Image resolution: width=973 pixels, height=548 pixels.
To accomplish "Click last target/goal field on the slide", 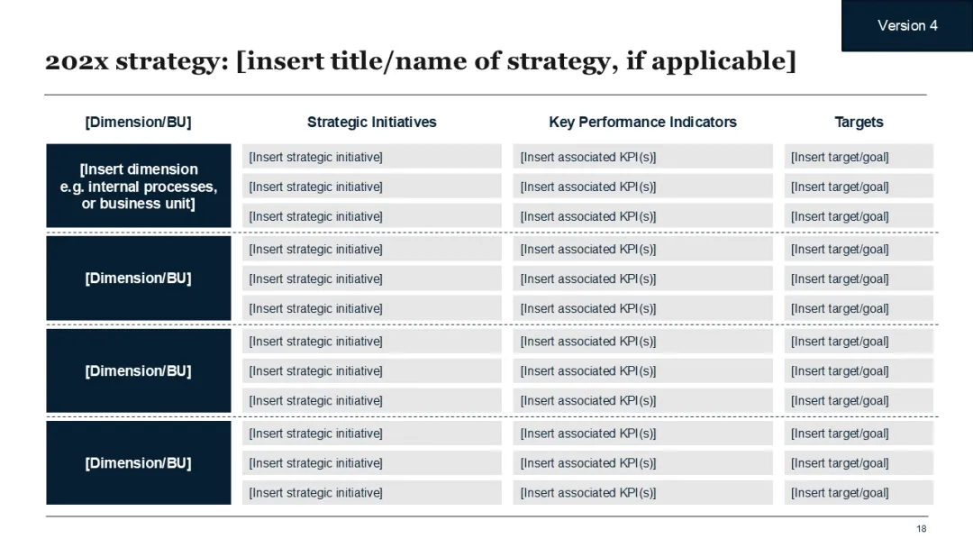I will click(859, 493).
